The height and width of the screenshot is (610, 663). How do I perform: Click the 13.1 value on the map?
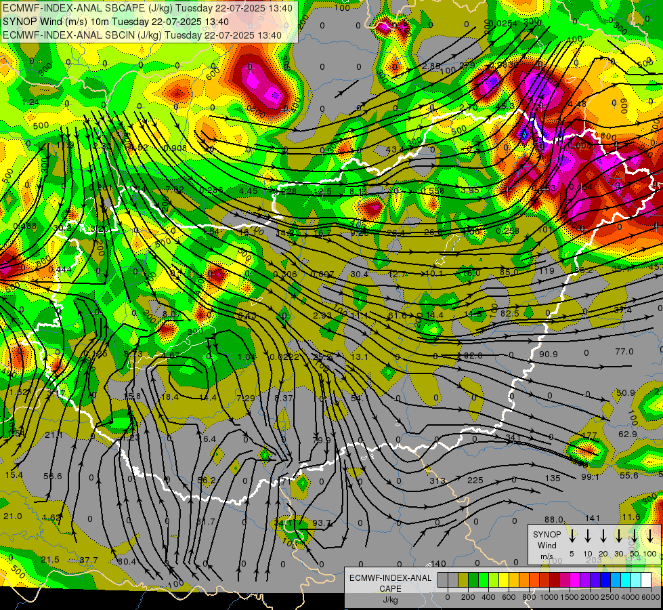360,357
